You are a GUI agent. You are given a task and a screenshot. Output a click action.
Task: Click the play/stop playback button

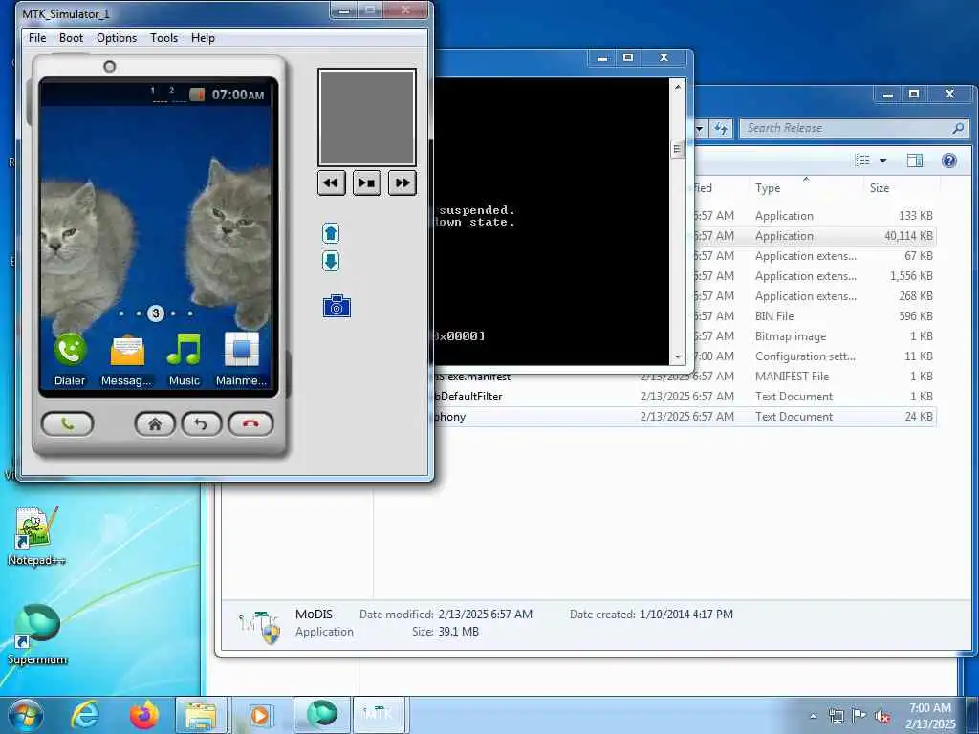(366, 183)
